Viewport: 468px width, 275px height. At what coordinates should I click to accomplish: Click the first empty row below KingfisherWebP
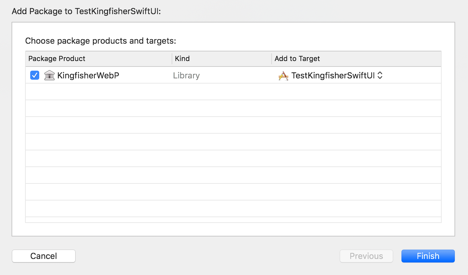(x=233, y=92)
